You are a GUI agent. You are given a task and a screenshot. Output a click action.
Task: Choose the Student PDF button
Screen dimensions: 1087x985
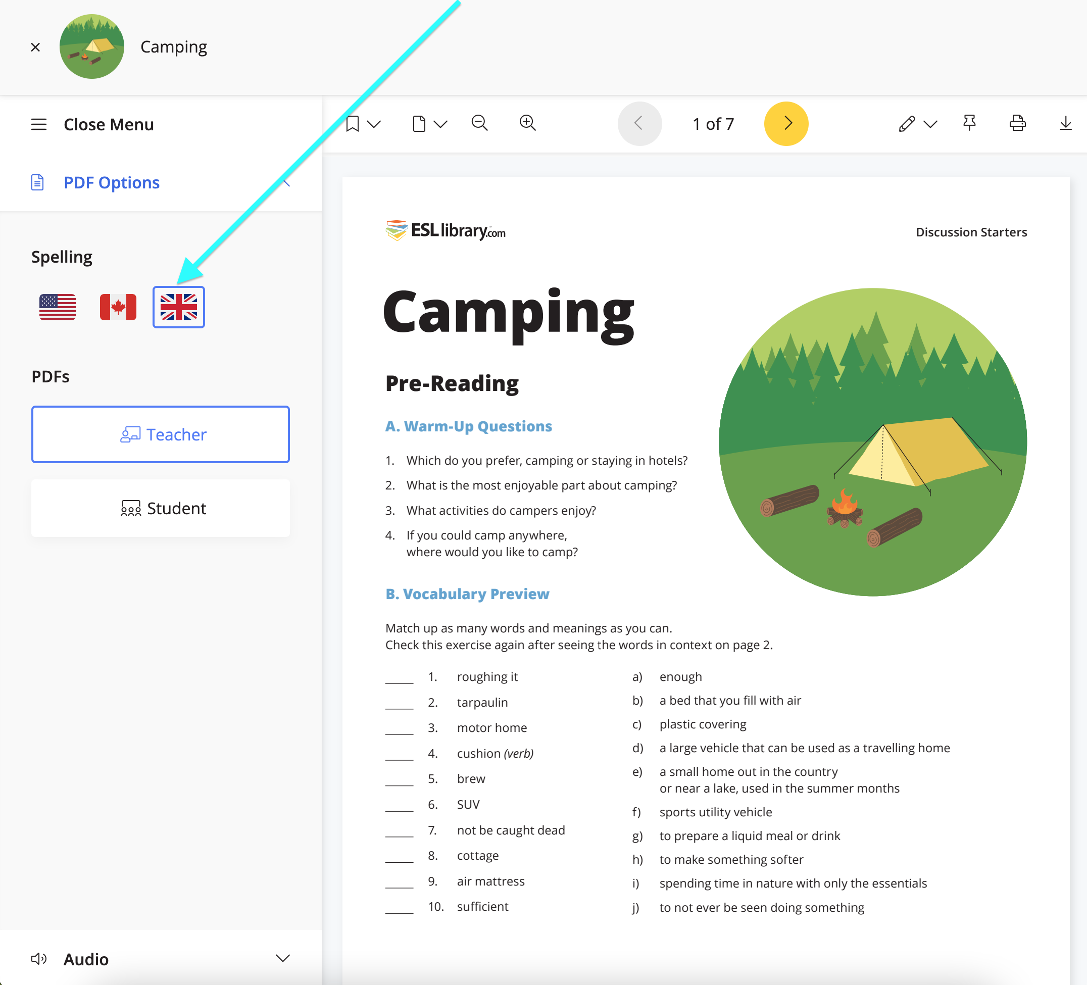[x=161, y=508]
